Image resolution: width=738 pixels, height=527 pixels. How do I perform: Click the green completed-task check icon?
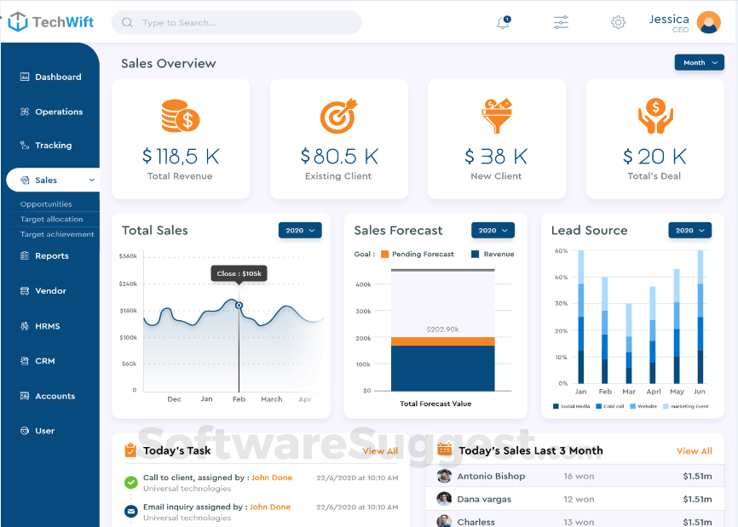pos(131,483)
